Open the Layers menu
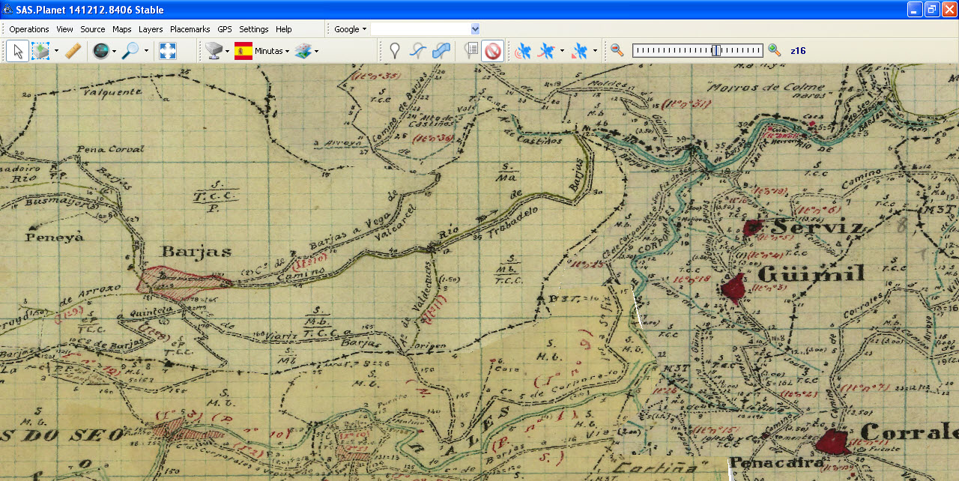 (x=151, y=29)
